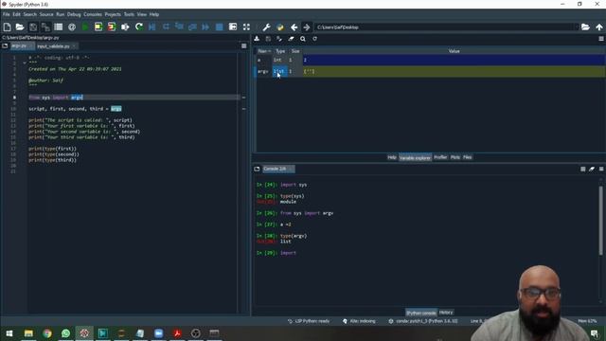The height and width of the screenshot is (341, 606).
Task: Browse editor tabs with the tab list icon
Action: 5,46
